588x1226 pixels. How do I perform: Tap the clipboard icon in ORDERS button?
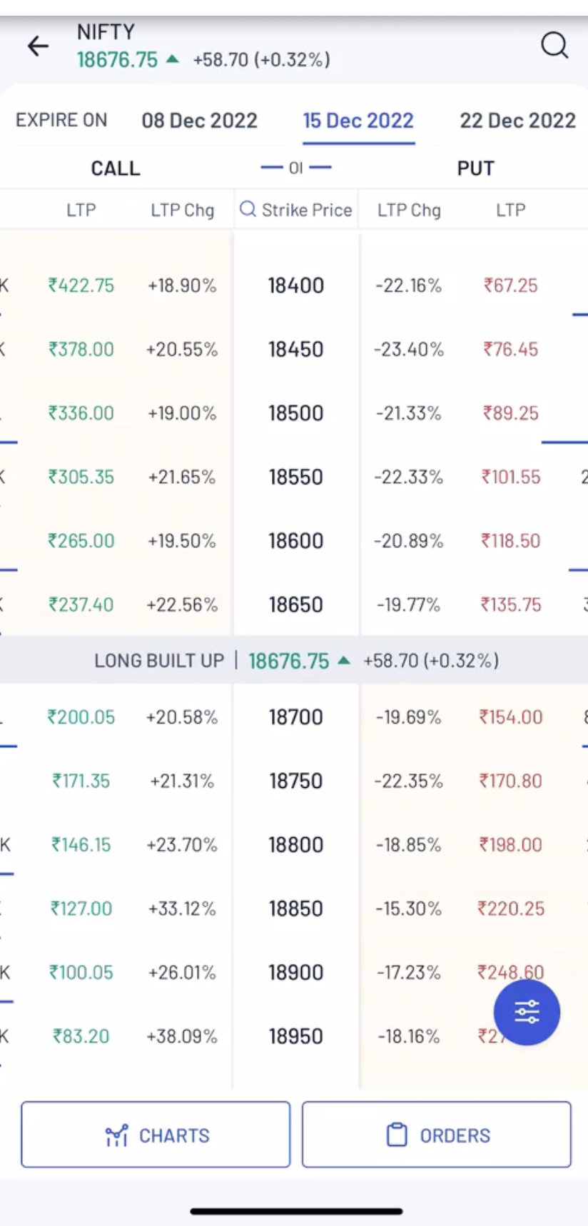point(397,1135)
